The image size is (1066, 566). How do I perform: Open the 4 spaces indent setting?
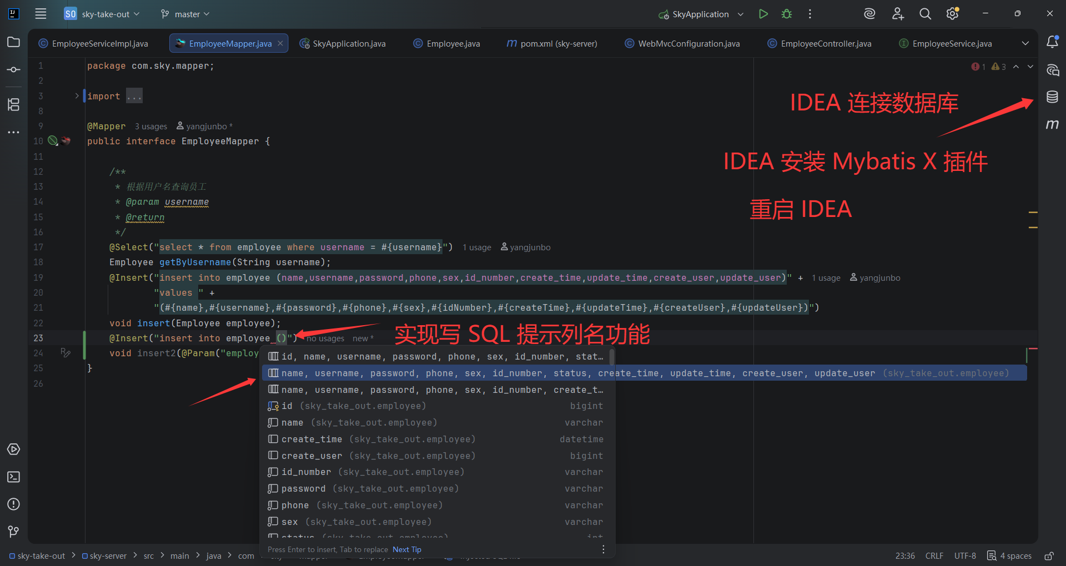point(1009,556)
